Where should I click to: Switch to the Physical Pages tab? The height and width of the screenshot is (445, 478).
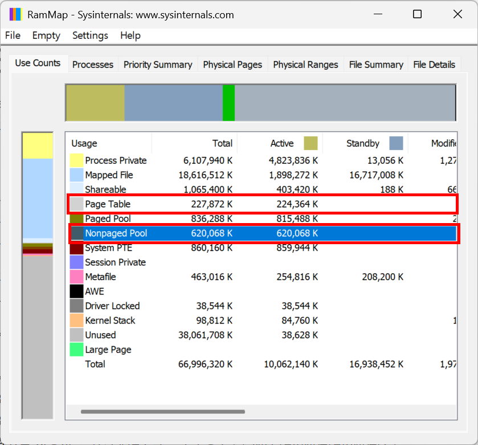click(232, 64)
